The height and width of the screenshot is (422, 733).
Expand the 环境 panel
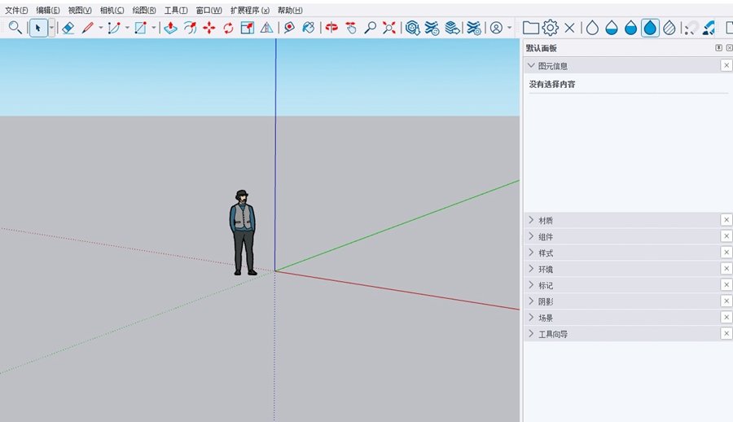coord(531,269)
